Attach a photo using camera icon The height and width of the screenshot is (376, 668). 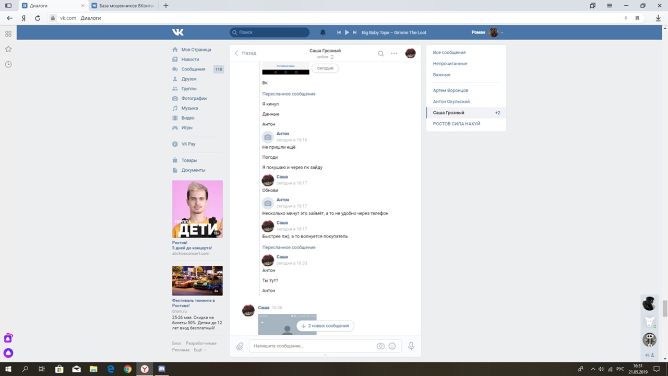point(380,346)
